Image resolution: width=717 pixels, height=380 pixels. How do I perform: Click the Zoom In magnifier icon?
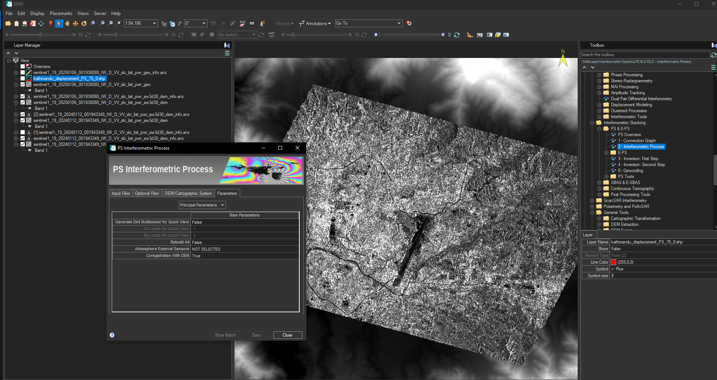click(102, 24)
